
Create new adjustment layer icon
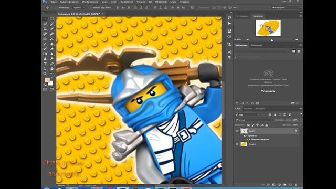(x=279, y=185)
